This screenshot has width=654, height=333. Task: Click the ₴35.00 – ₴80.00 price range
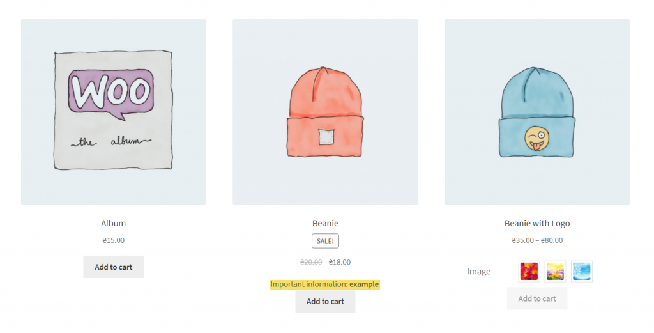(x=536, y=240)
